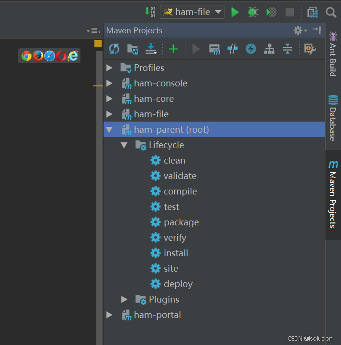Open Maven panel gear options menu
The width and height of the screenshot is (341, 345).
300,30
